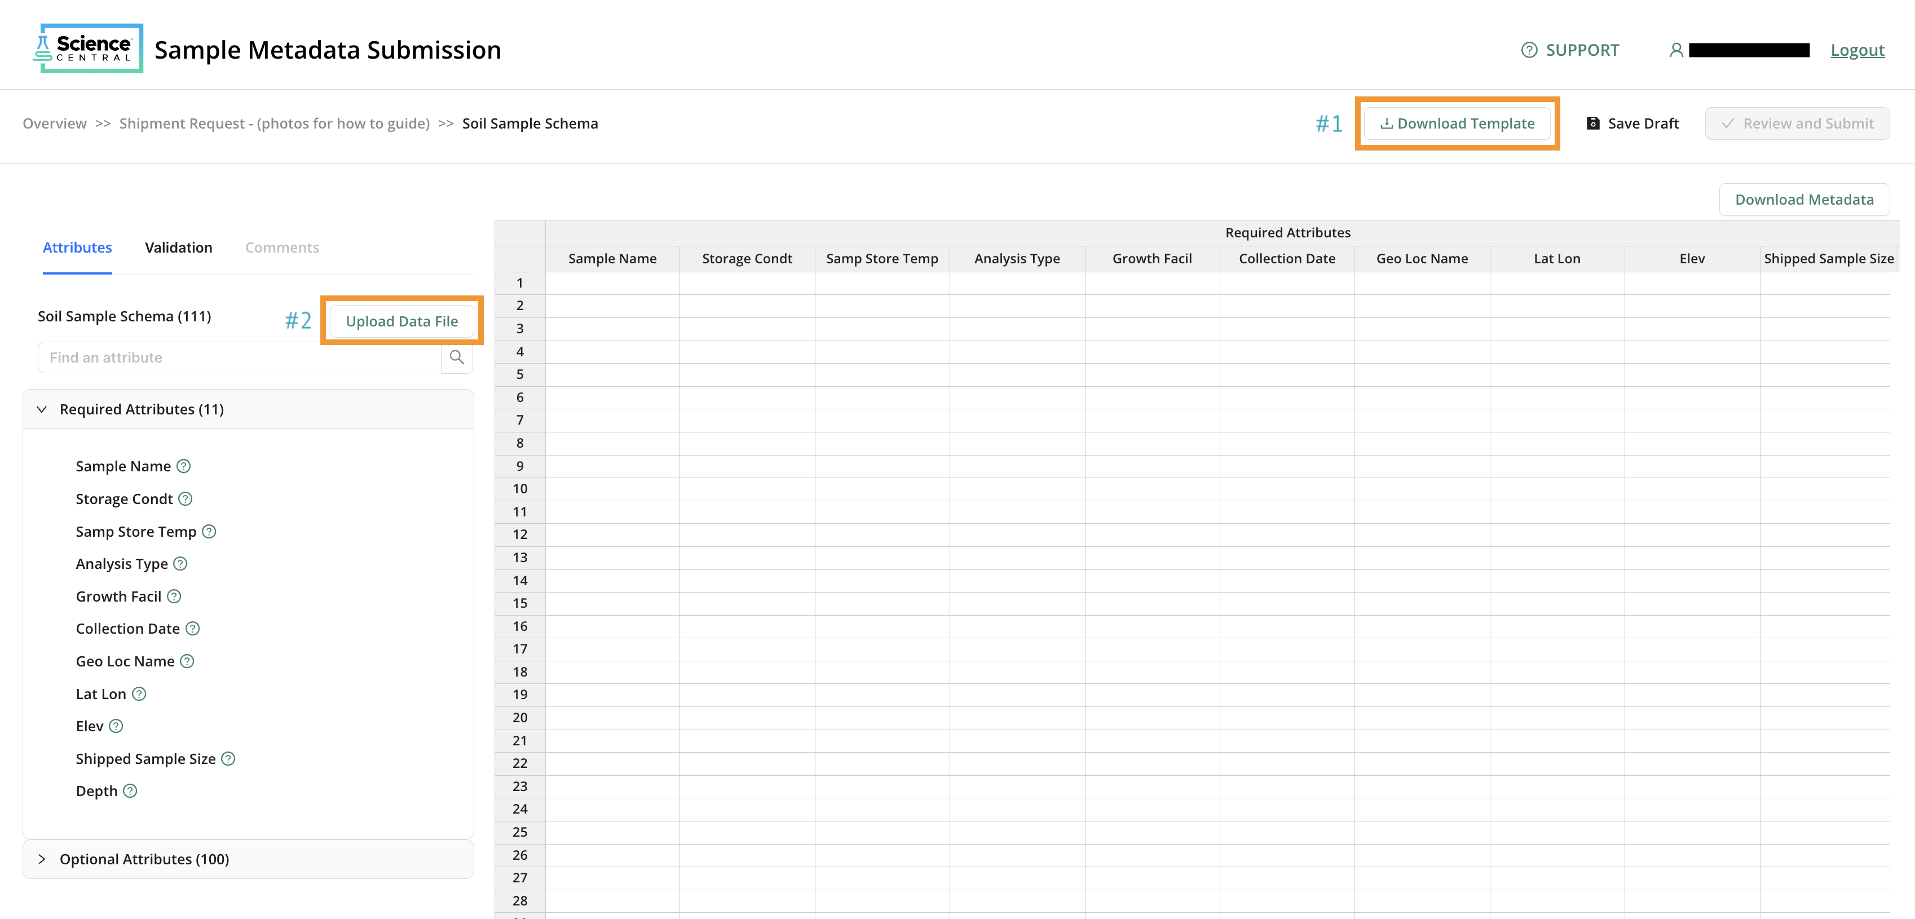The height and width of the screenshot is (919, 1915).
Task: Click the SUPPORT link text
Action: click(1582, 50)
